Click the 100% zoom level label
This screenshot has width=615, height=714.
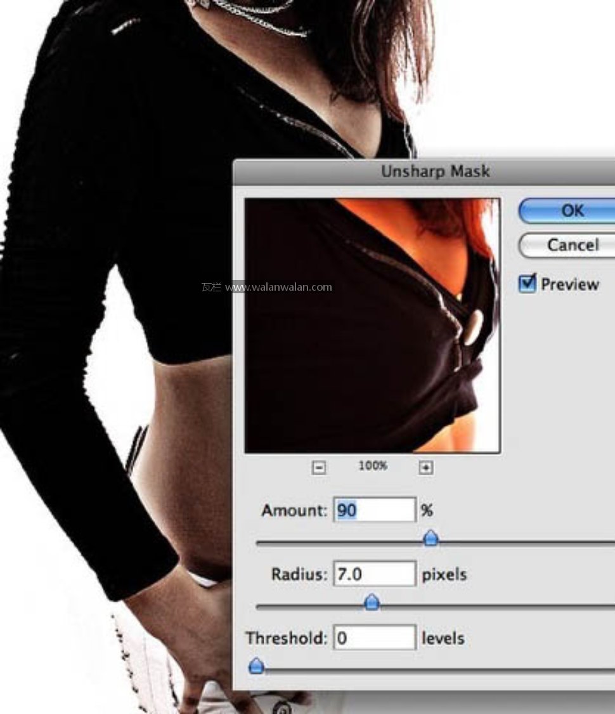(373, 466)
